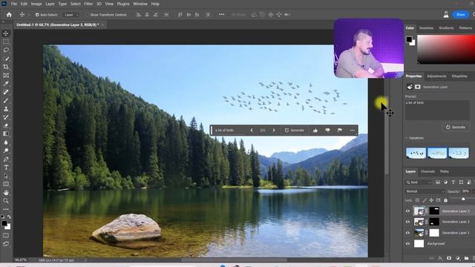
Task: Toggle the Auto-Select checkbox
Action: tap(37, 15)
